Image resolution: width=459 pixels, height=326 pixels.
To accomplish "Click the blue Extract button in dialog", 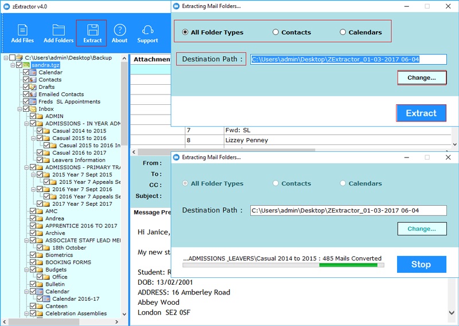I will point(421,113).
